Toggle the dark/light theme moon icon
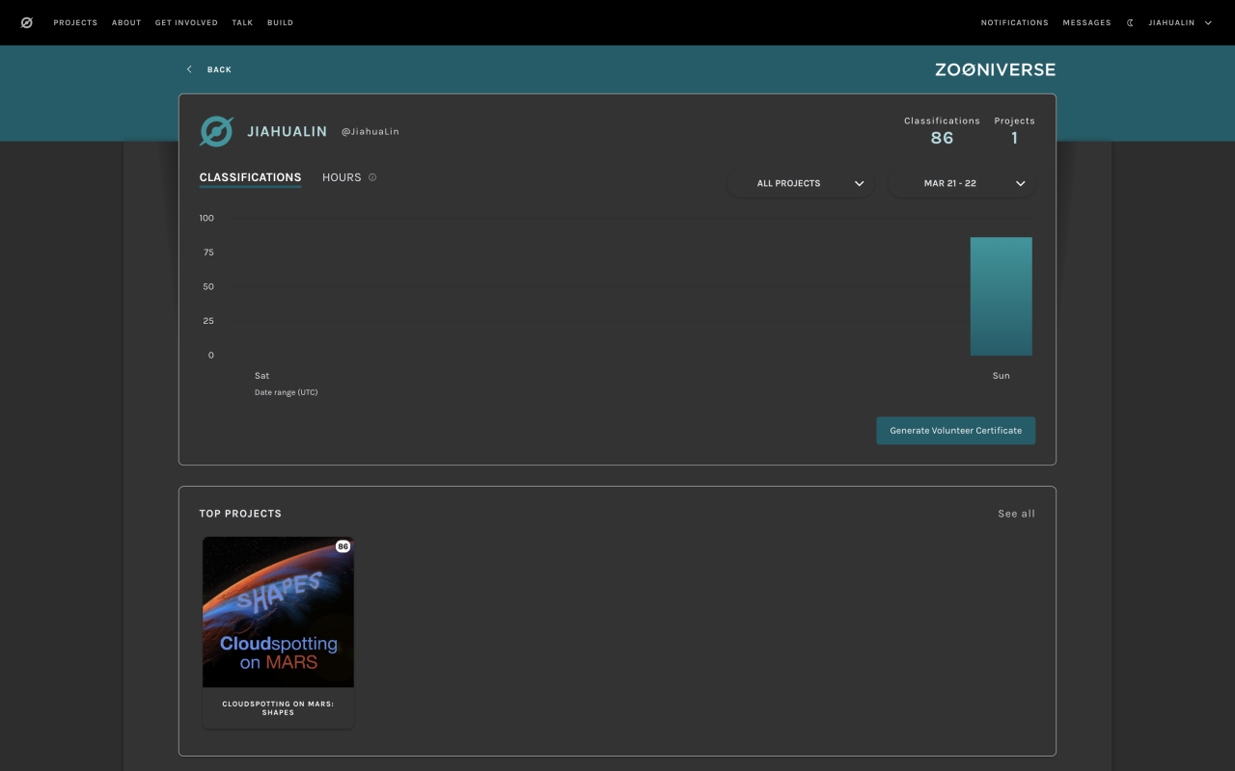The height and width of the screenshot is (771, 1235). [1130, 23]
